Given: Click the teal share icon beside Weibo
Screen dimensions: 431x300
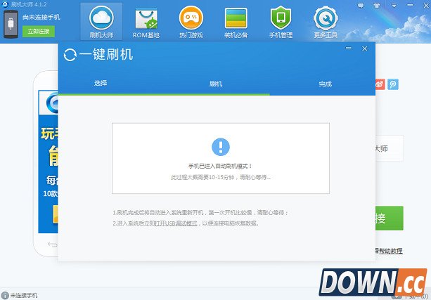Looking at the screenshot, I should [x=392, y=84].
